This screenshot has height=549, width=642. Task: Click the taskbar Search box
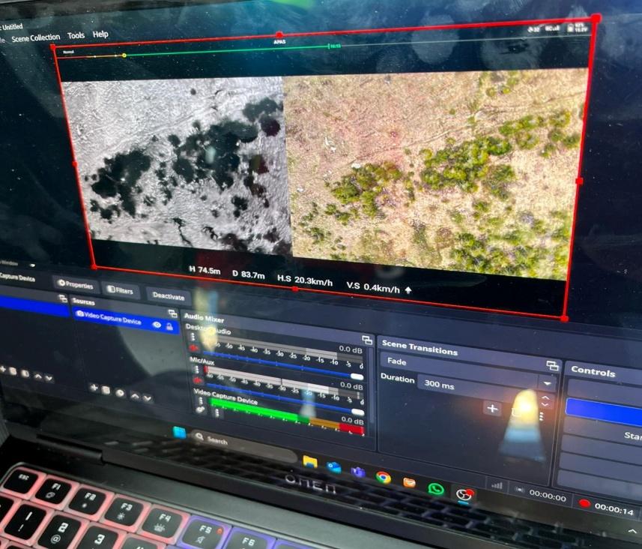click(243, 445)
